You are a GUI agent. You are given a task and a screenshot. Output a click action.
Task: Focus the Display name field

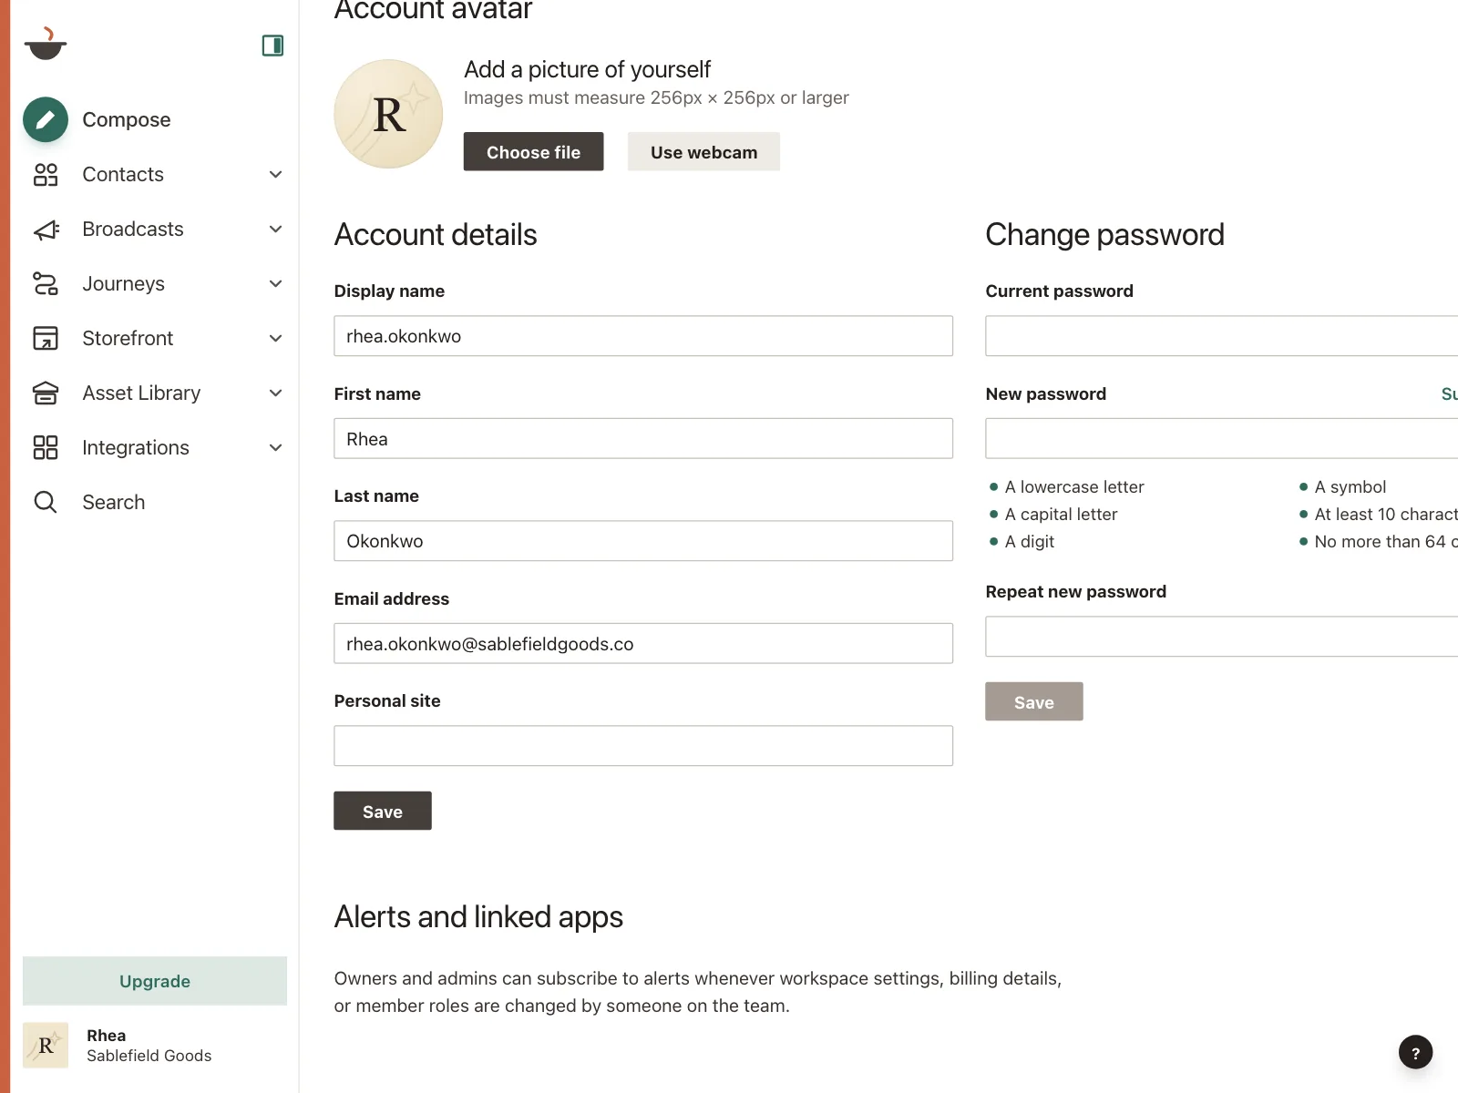coord(643,336)
